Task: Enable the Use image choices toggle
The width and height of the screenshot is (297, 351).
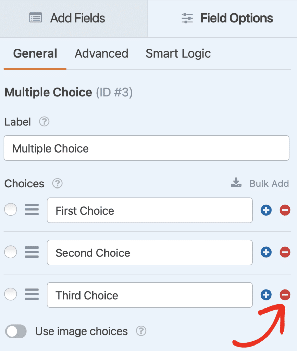Action: click(x=16, y=331)
